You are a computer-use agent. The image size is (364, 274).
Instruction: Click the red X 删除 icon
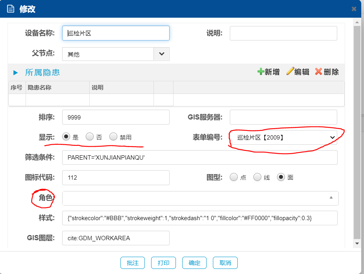[319, 72]
